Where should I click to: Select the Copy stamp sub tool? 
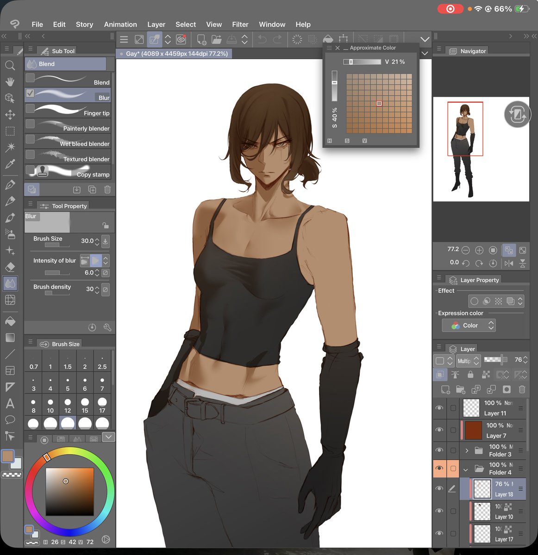click(68, 172)
